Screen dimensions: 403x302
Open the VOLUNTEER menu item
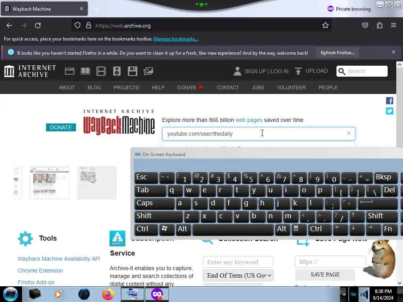[291, 88]
